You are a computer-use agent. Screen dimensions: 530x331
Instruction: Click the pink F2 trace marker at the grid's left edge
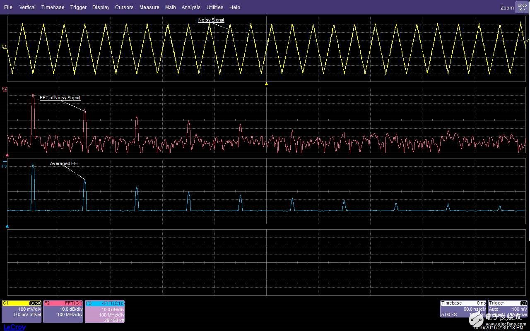[x=5, y=89]
